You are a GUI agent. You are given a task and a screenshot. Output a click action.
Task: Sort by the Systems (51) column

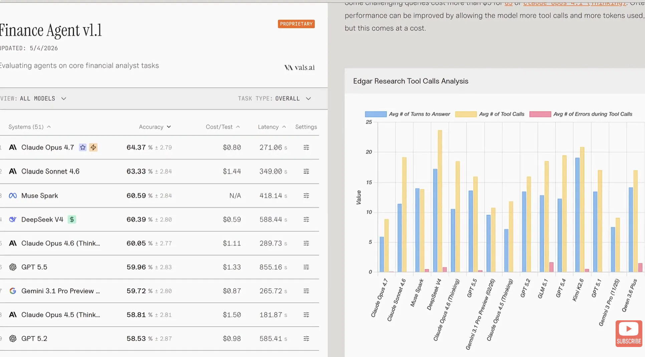[x=30, y=127]
